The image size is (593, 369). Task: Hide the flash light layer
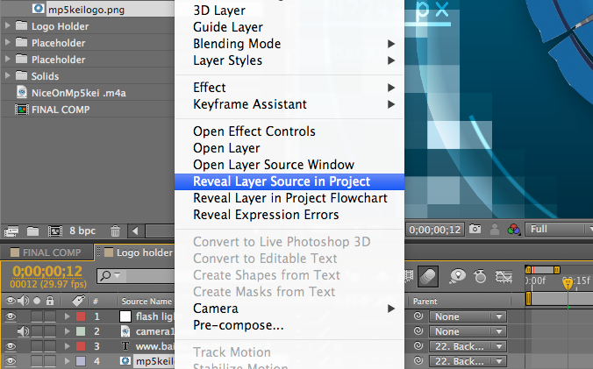pyautogui.click(x=10, y=316)
